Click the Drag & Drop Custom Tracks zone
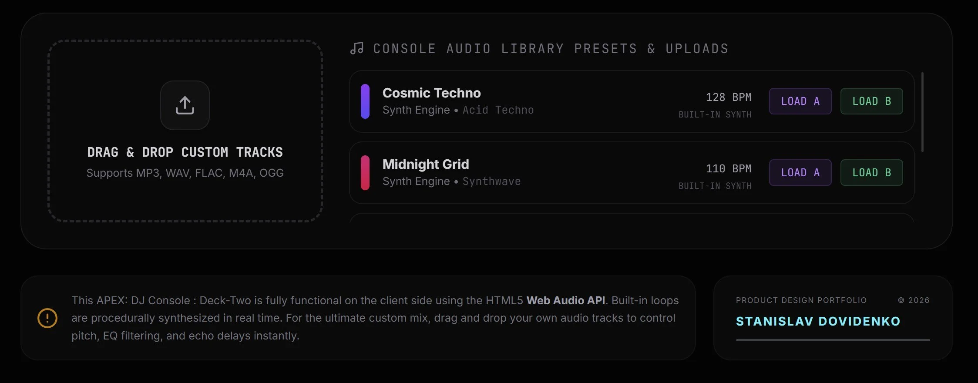This screenshot has width=978, height=383. 185,131
